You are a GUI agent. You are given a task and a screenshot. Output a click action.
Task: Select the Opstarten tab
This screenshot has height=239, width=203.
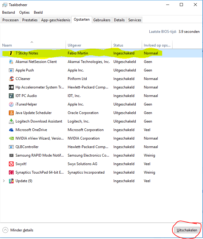(x=82, y=19)
